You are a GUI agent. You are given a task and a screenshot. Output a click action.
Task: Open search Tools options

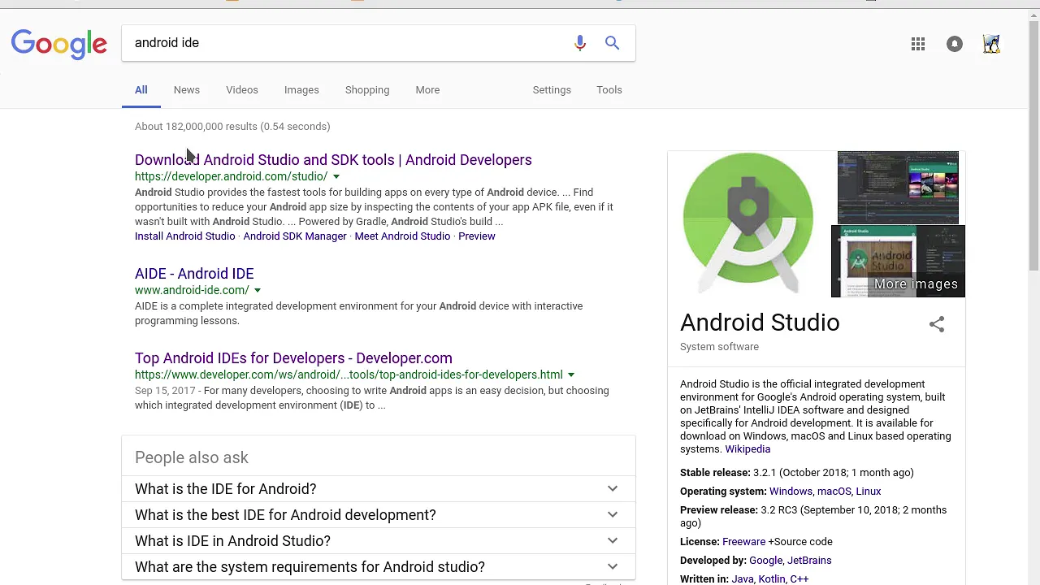[x=609, y=90]
